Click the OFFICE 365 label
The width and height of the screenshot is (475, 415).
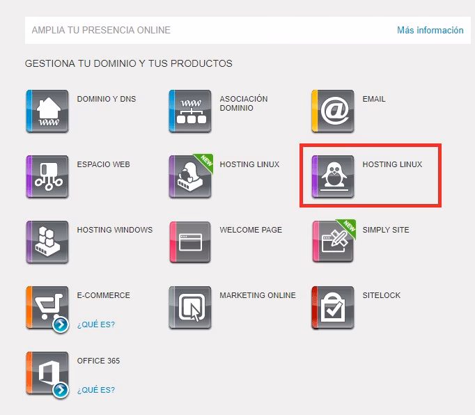(98, 361)
